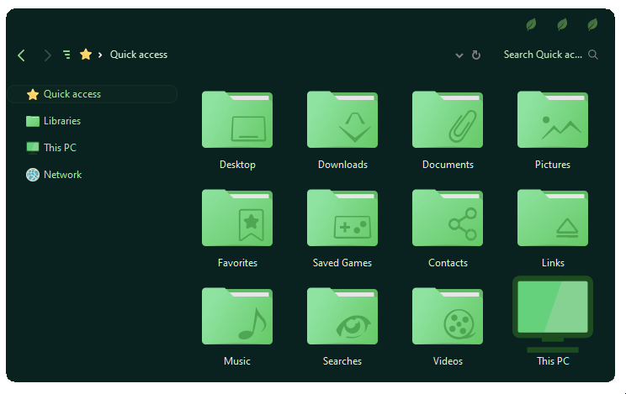Image resolution: width=626 pixels, height=394 pixels.
Task: Expand the address bar history dropdown
Action: [x=459, y=55]
